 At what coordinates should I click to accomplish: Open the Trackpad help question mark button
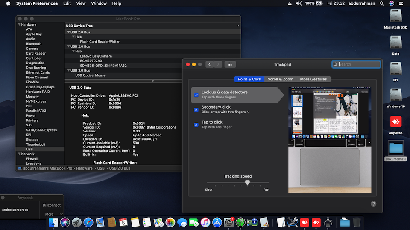[x=373, y=204]
